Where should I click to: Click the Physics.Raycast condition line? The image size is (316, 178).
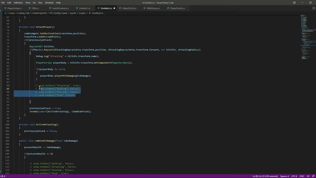tap(115, 49)
